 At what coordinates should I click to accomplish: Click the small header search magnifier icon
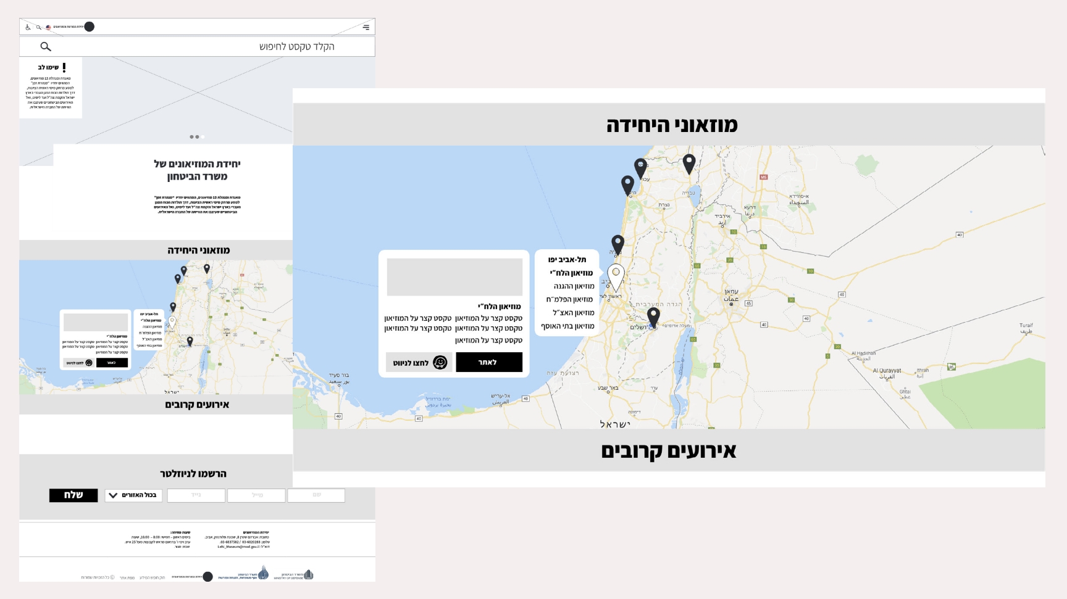38,27
